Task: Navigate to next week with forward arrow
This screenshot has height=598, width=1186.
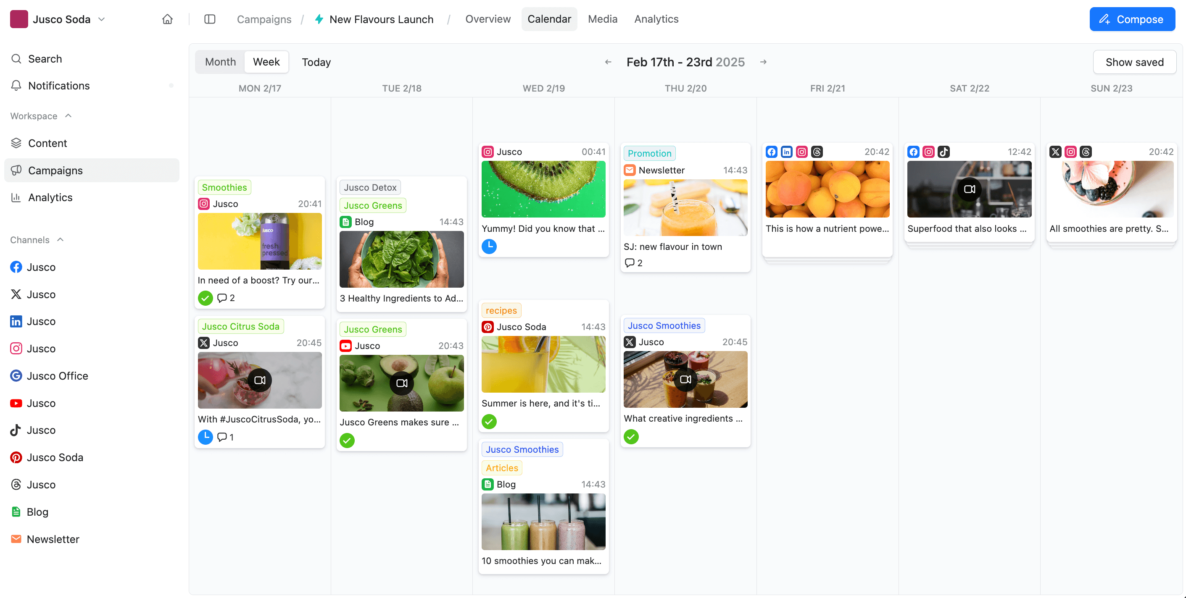Action: [764, 63]
